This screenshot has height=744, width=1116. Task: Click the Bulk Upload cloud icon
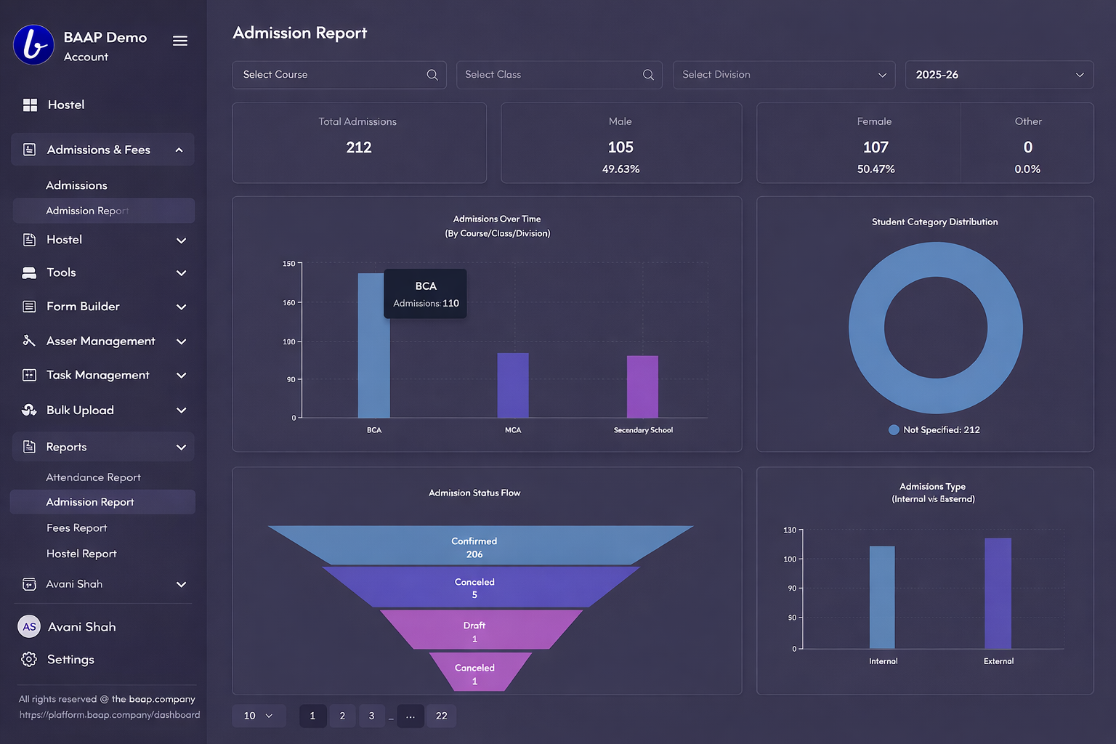pos(29,410)
